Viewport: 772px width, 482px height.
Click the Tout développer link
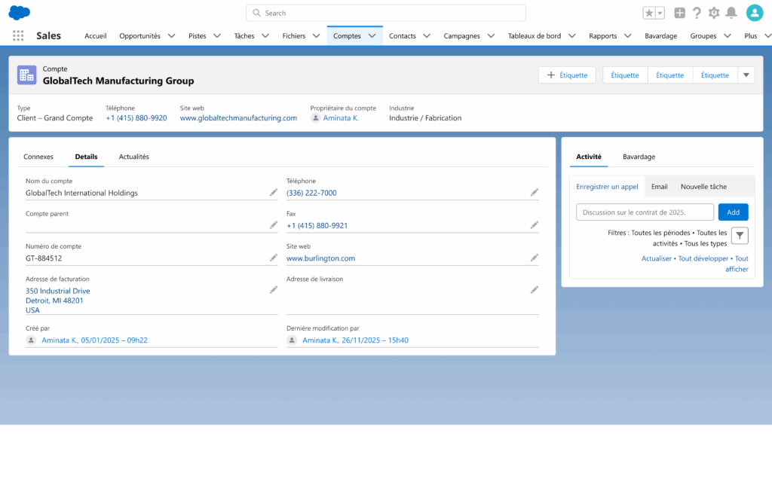click(x=703, y=258)
